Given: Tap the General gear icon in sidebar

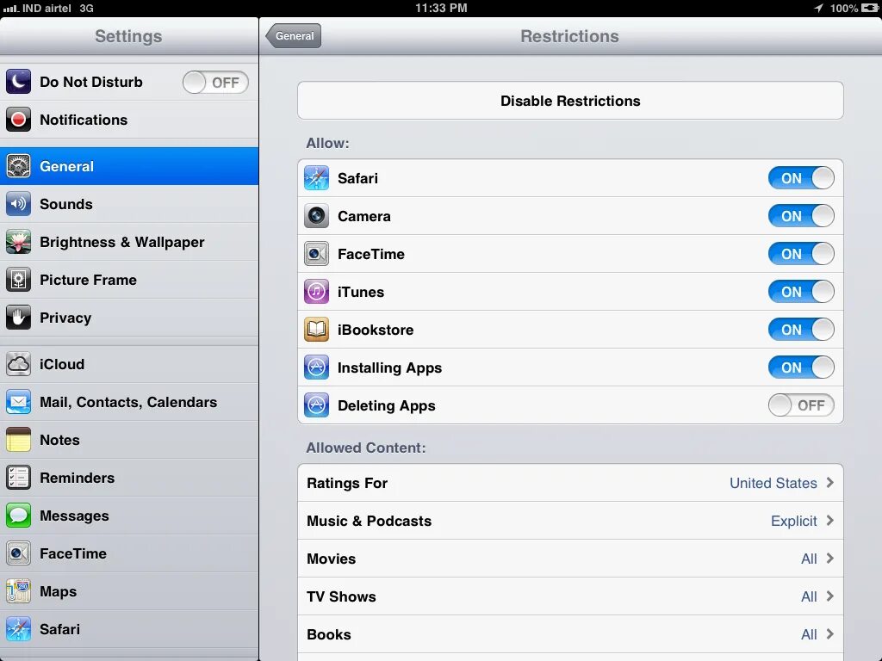Looking at the screenshot, I should click(19, 166).
